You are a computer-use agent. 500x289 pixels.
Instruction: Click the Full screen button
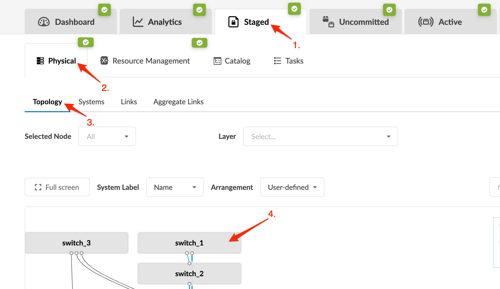click(x=57, y=187)
